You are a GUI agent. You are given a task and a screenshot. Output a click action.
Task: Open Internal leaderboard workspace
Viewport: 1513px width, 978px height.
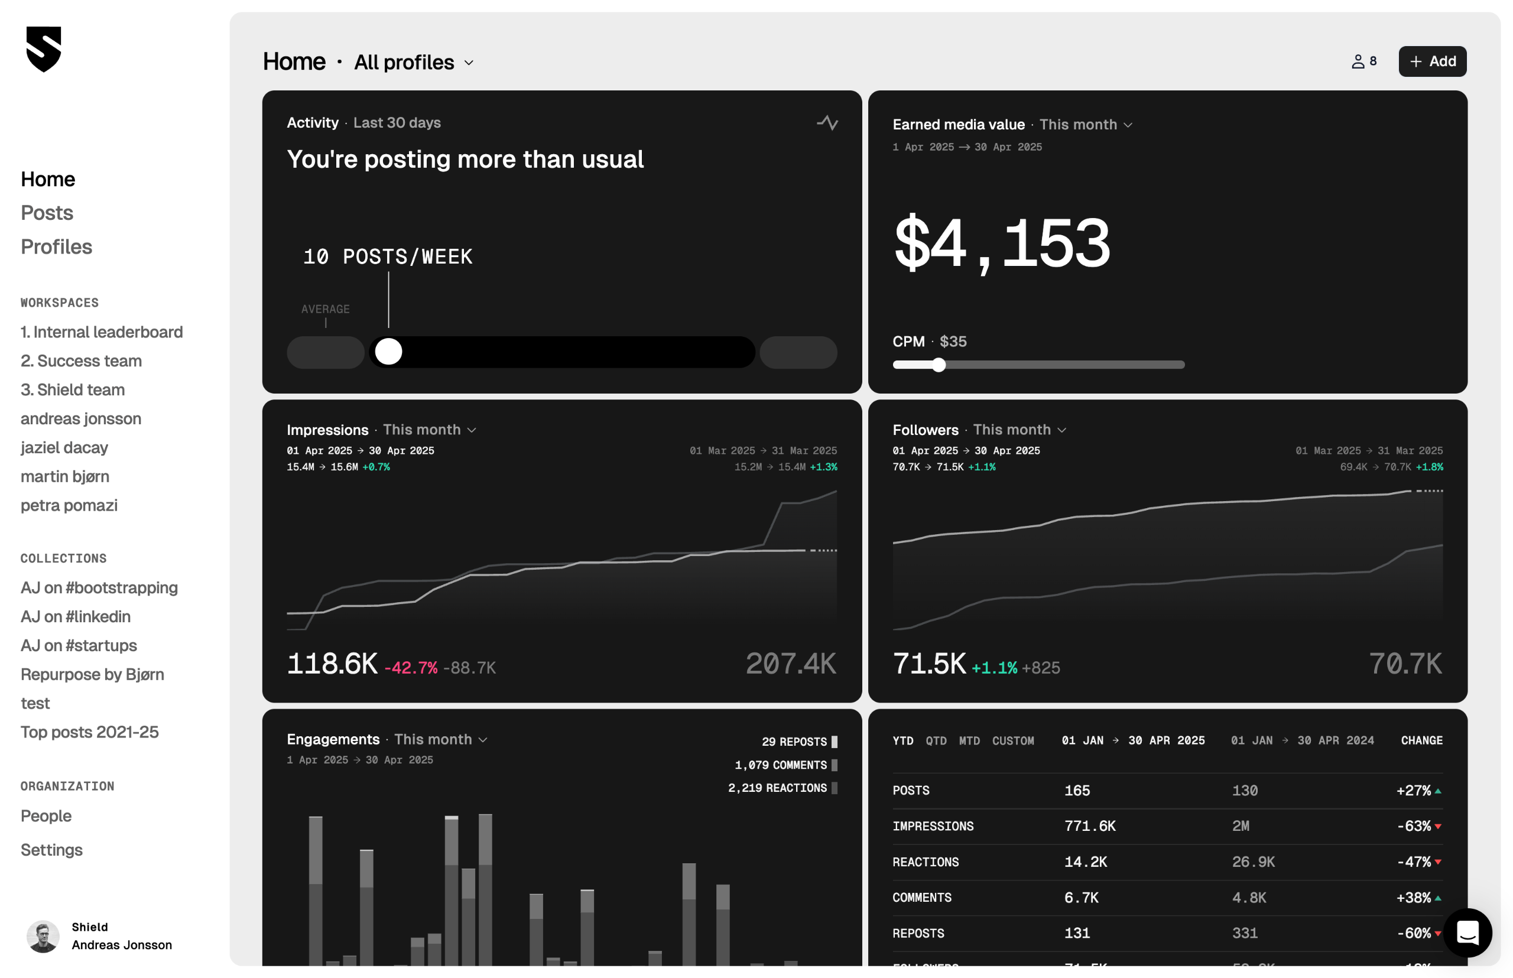102,332
